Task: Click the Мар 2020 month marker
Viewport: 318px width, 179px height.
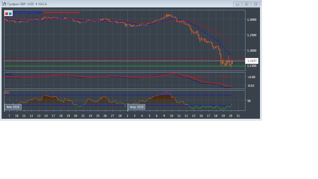Action: click(x=136, y=107)
